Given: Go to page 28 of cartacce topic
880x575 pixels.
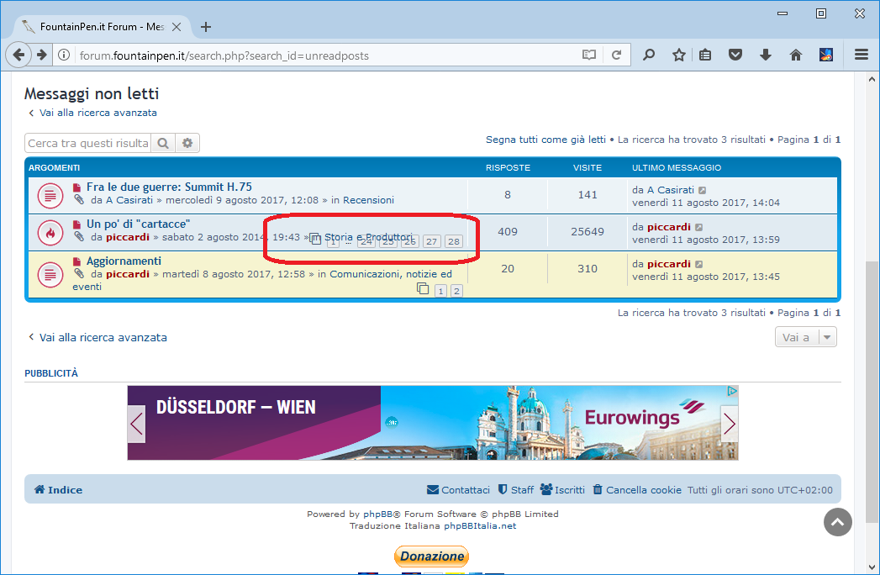Looking at the screenshot, I should (x=453, y=242).
